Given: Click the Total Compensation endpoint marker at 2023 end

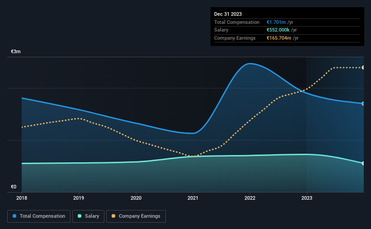Looking at the screenshot, I should coord(363,103).
